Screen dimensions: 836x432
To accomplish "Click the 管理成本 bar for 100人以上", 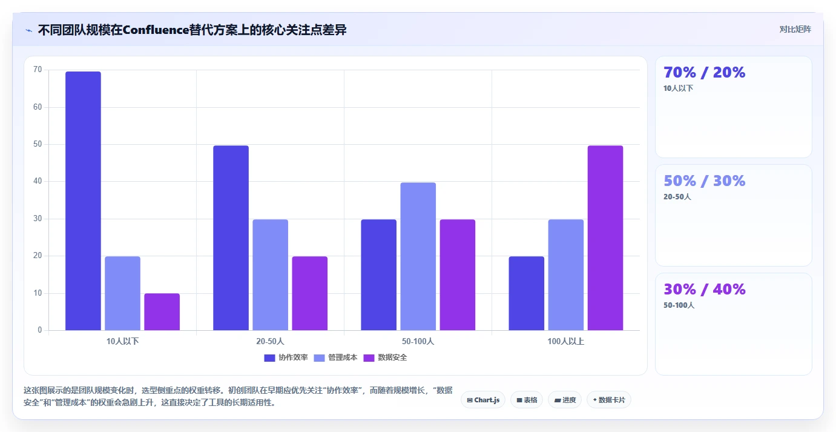I will coord(565,275).
